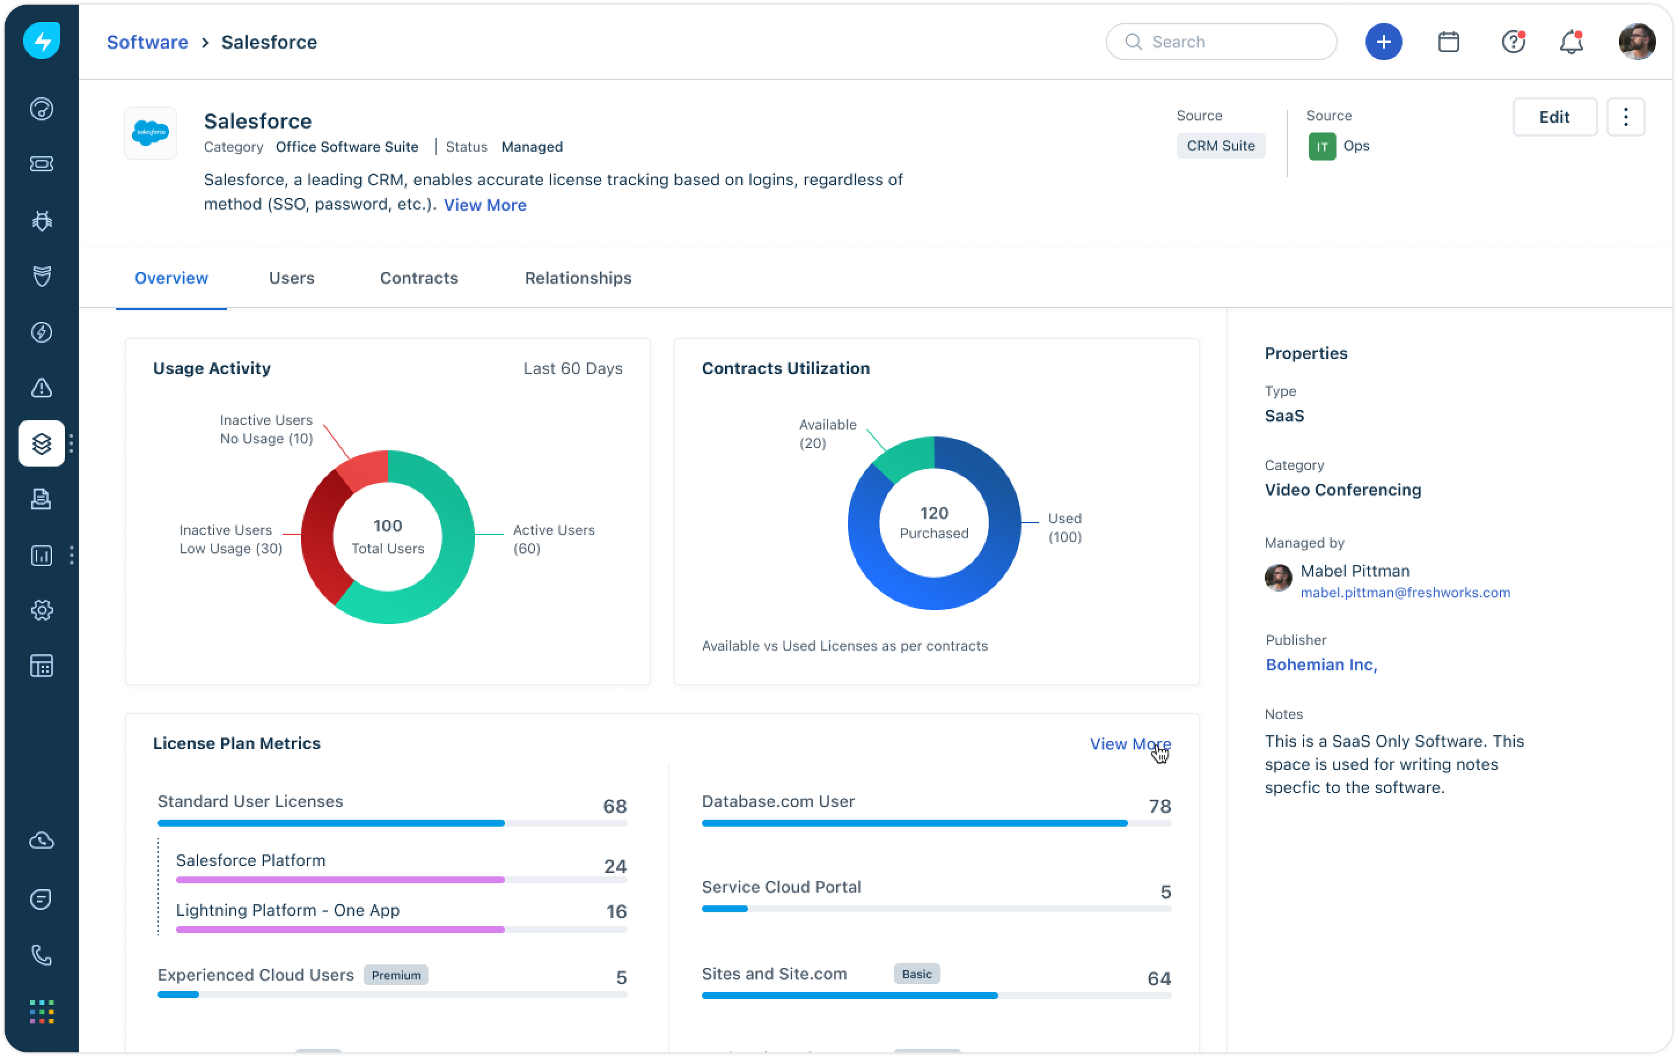Viewport: 1677px width, 1057px height.
Task: Open the alerts triangle icon in sidebar
Action: 42,388
